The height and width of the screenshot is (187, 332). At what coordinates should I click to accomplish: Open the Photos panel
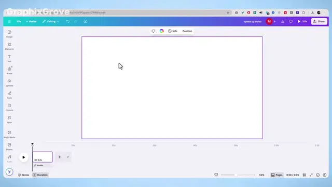[x=9, y=146]
